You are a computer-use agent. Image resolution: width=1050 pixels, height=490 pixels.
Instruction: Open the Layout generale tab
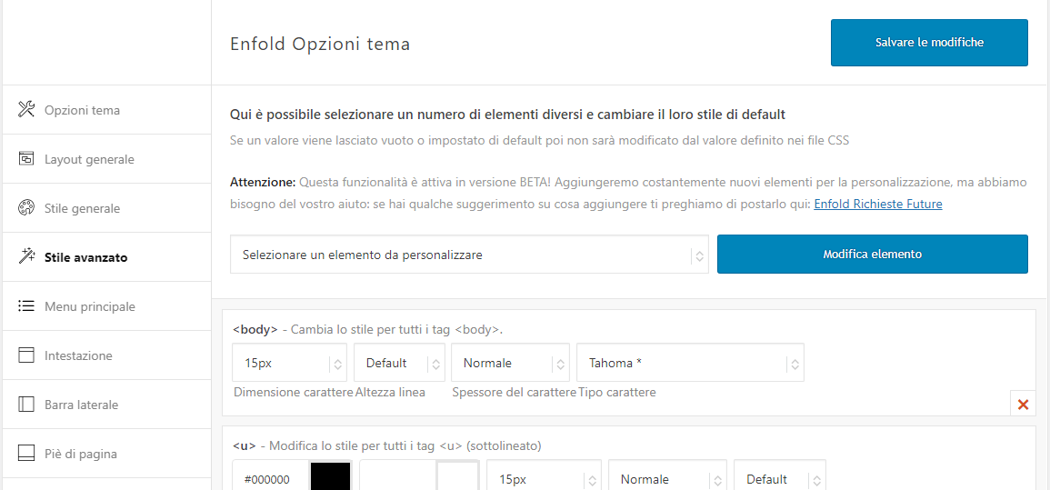[x=107, y=159]
